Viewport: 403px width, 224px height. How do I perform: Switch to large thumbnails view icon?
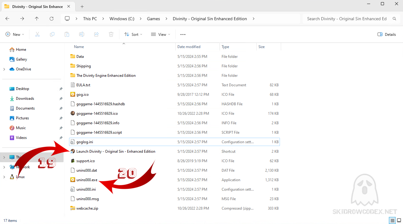coord(399,220)
